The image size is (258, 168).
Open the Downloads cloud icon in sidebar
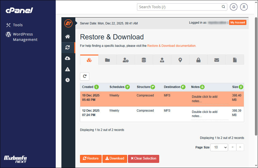(68, 58)
